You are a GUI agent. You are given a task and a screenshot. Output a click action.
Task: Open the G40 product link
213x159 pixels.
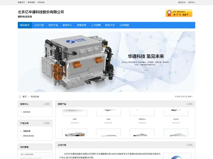pos(108,119)
